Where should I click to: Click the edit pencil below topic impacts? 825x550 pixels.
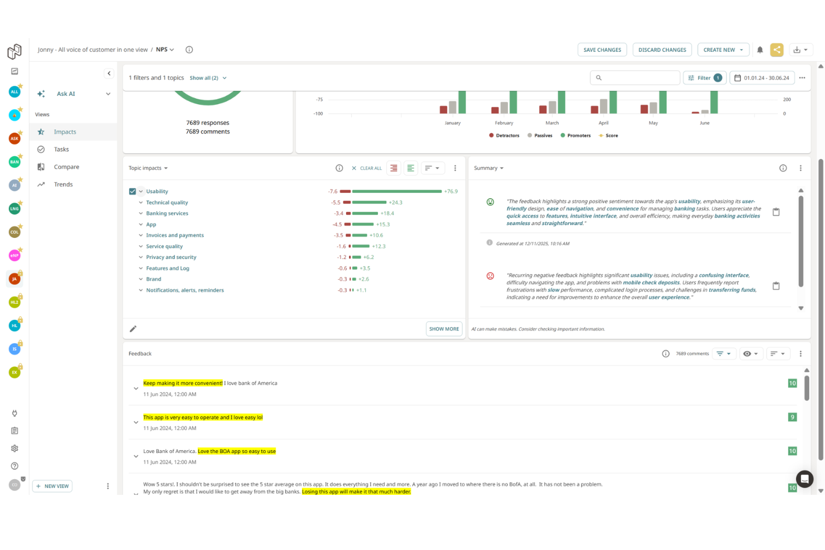click(x=133, y=329)
